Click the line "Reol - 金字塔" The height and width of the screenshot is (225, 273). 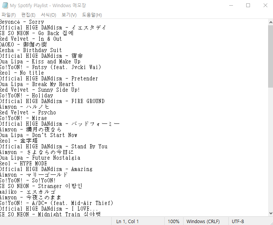click(19, 141)
